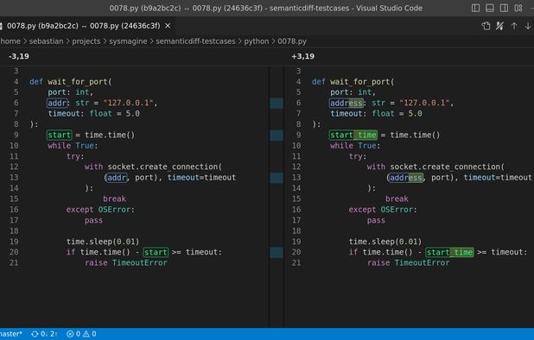Click the '0078.py' breadcrumb file item
The height and width of the screenshot is (340, 534).
pyautogui.click(x=292, y=41)
